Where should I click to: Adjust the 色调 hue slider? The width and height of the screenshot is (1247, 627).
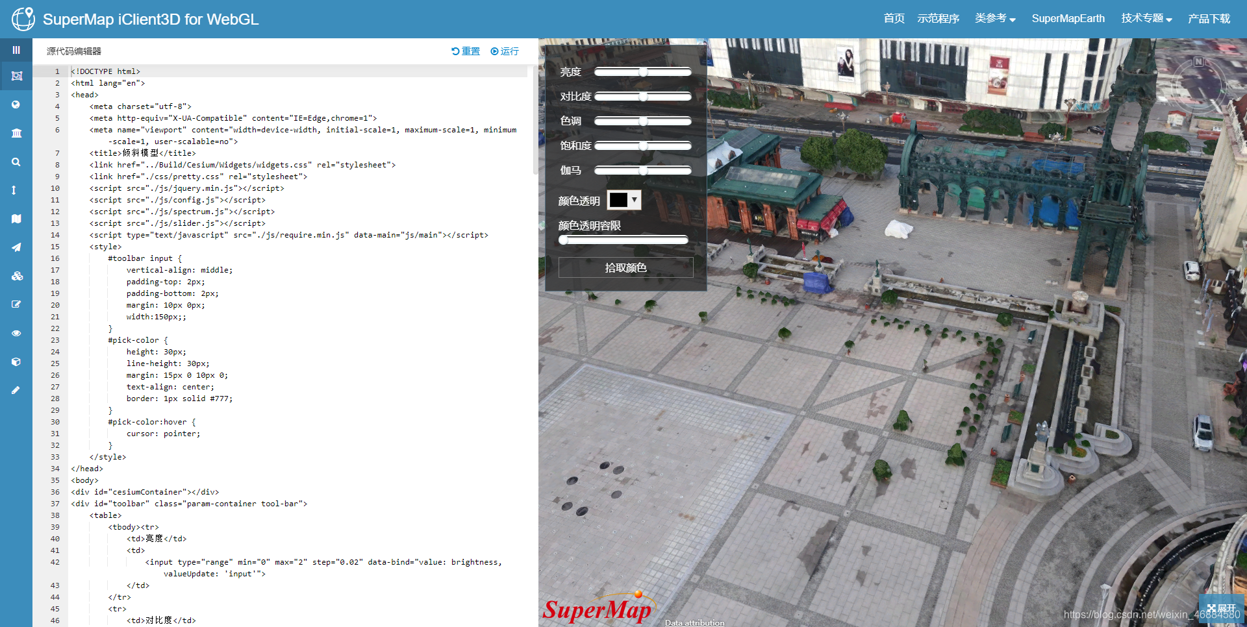(643, 121)
